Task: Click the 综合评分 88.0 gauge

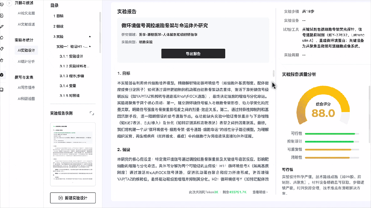Action: coord(323,106)
